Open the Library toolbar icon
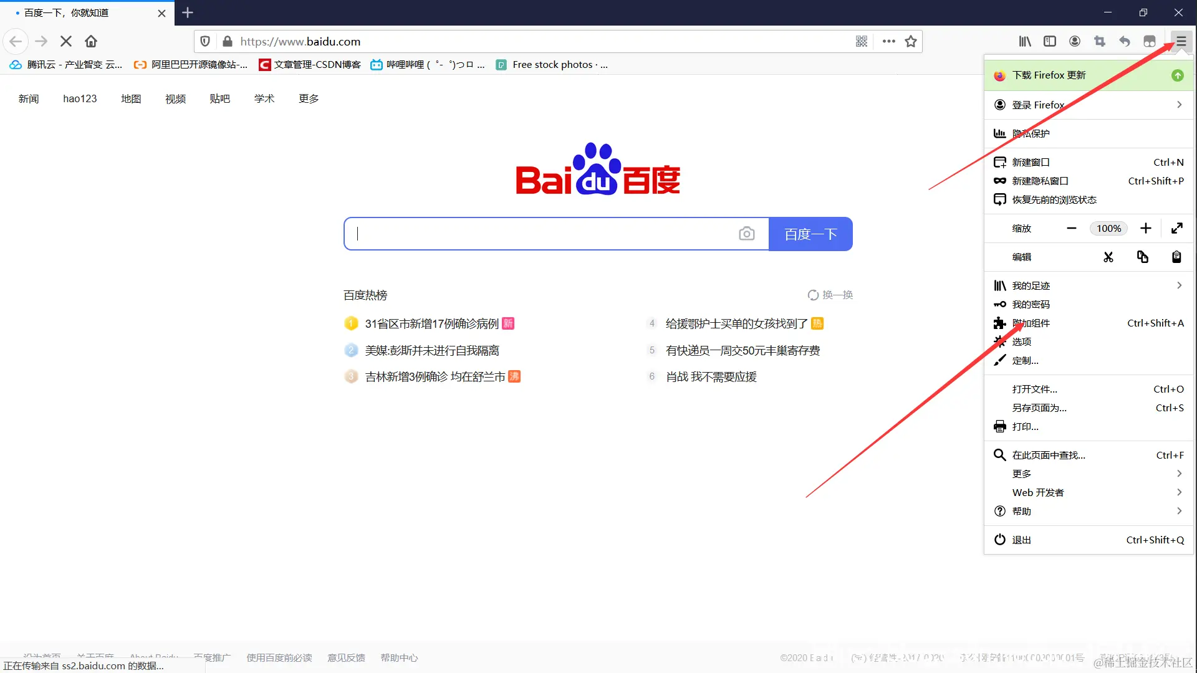This screenshot has width=1197, height=673. click(1025, 41)
